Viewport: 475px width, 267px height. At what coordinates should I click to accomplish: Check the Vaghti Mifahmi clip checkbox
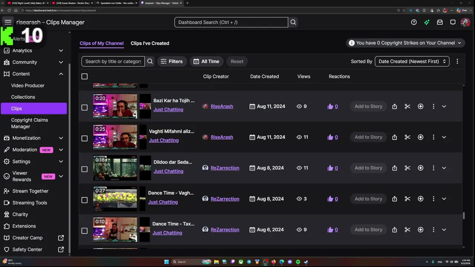tap(85, 138)
